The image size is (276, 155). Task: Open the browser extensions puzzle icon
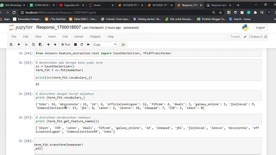point(255,12)
